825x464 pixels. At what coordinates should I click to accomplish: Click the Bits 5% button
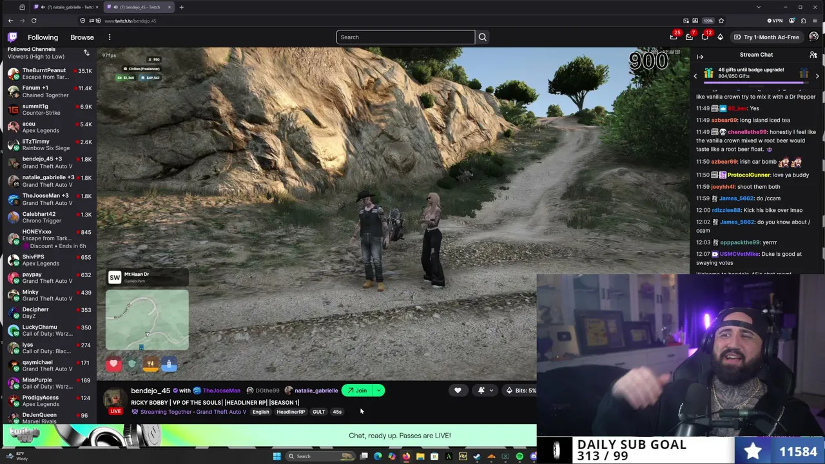coord(520,391)
